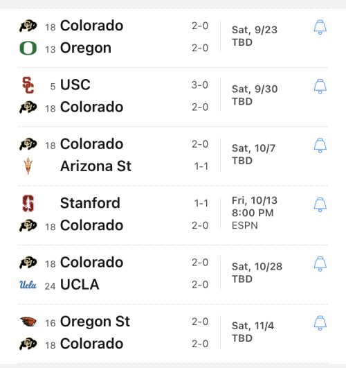Click the UCLA script logo

click(28, 285)
